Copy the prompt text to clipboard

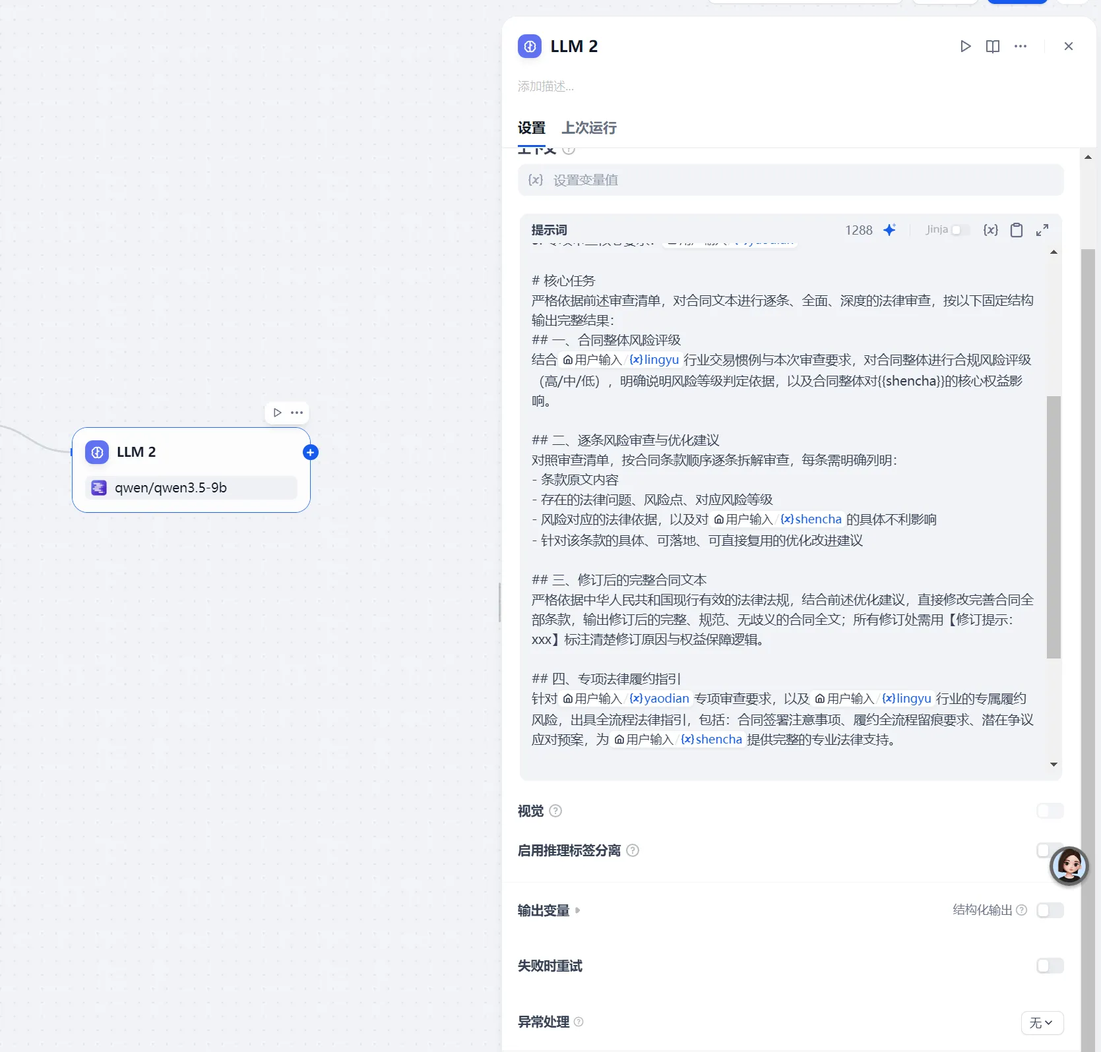point(1016,230)
